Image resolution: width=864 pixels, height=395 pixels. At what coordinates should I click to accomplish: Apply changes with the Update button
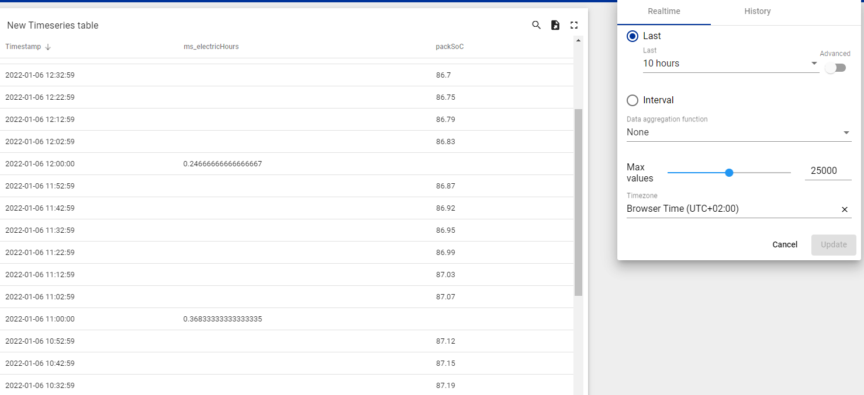(834, 244)
